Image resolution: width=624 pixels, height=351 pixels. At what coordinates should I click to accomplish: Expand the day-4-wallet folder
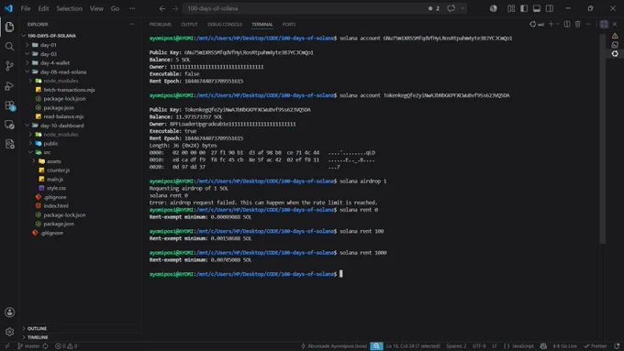point(55,63)
